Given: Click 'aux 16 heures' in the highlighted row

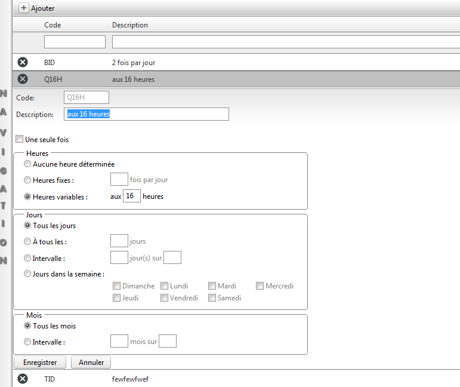Looking at the screenshot, I should [x=133, y=79].
